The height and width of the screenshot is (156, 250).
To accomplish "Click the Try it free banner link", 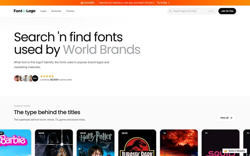I will point(163,3).
